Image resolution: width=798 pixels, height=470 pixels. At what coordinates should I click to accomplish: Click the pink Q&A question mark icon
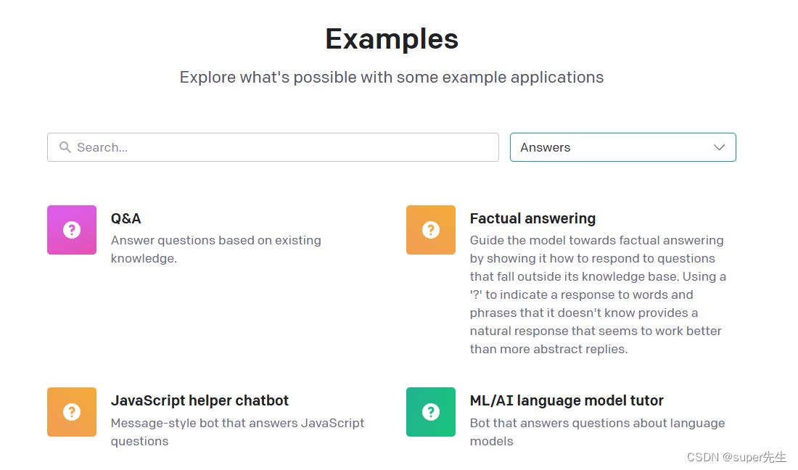tap(72, 230)
